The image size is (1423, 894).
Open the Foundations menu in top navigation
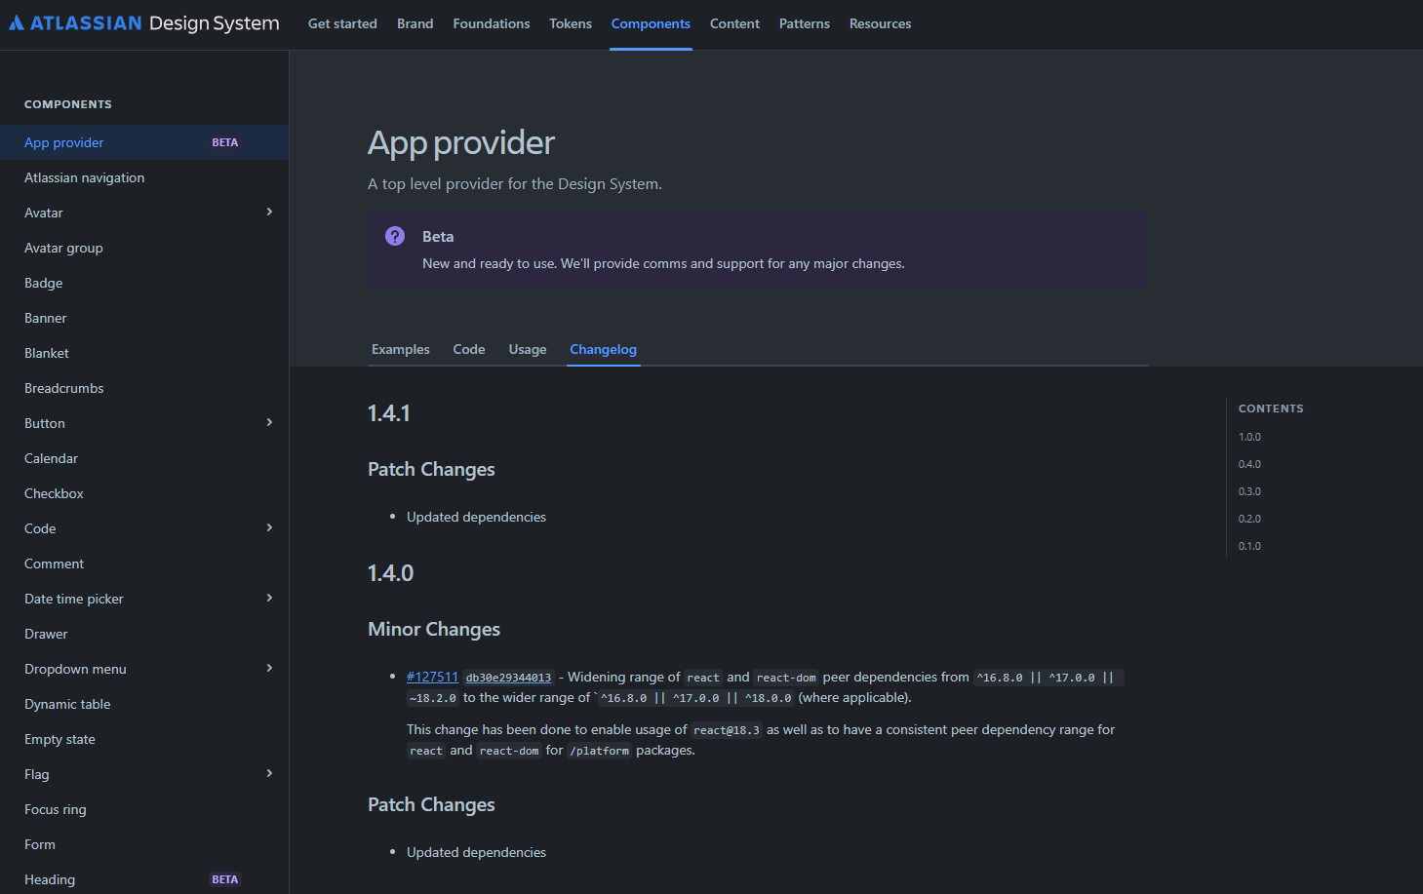[x=492, y=23]
